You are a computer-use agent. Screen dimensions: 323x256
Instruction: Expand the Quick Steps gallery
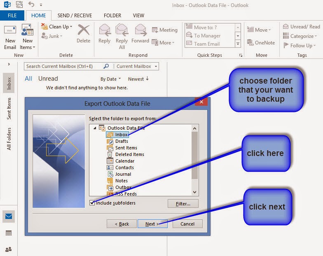[x=238, y=44]
